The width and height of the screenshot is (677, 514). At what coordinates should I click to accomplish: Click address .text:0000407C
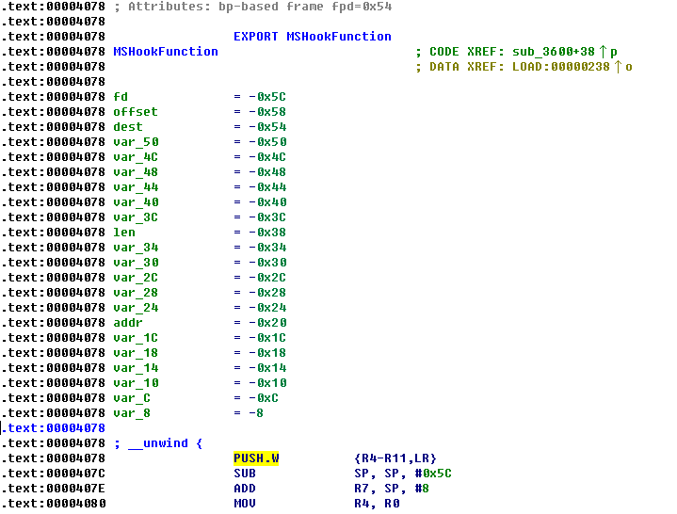(x=54, y=474)
